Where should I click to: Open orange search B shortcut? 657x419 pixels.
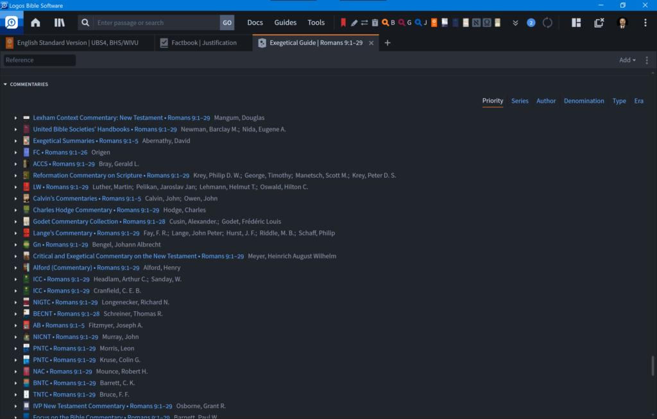388,22
